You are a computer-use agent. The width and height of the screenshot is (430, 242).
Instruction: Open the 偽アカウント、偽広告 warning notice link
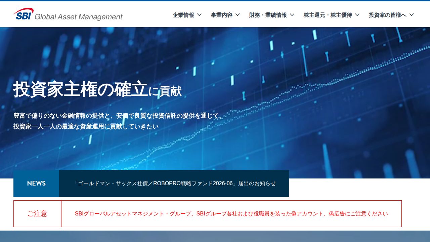coord(231,214)
